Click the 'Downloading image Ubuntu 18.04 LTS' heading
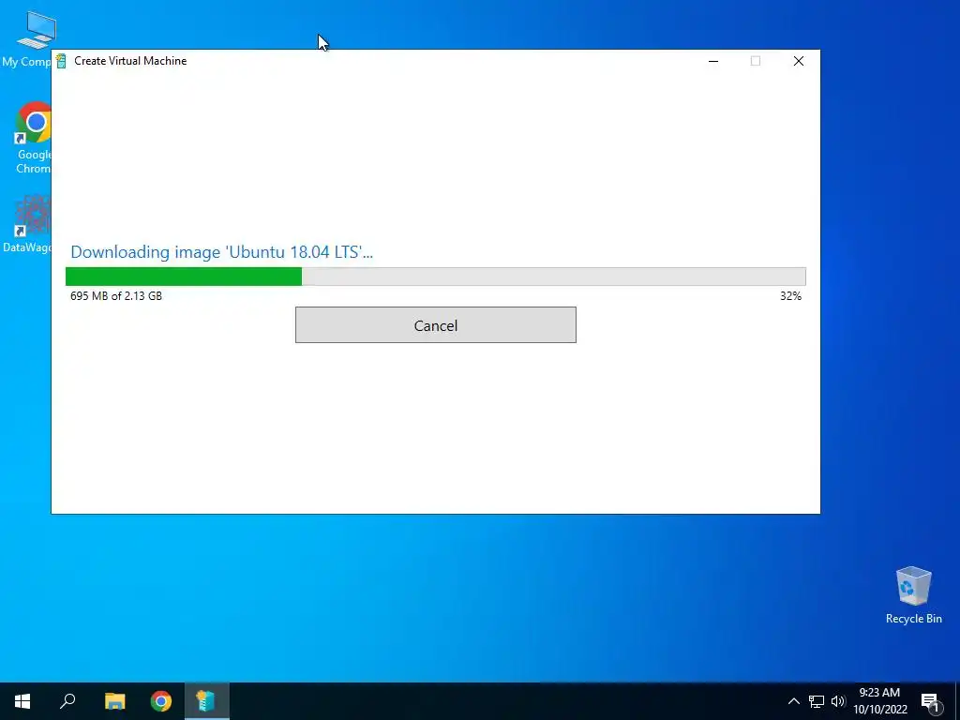Image resolution: width=960 pixels, height=720 pixels. pyautogui.click(x=221, y=252)
